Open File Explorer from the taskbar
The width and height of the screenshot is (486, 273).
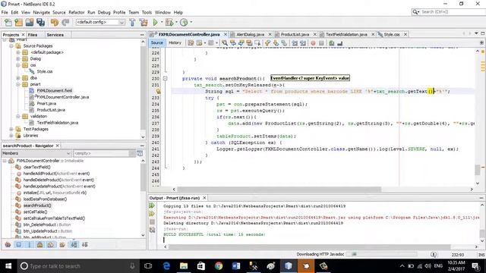click(184, 266)
